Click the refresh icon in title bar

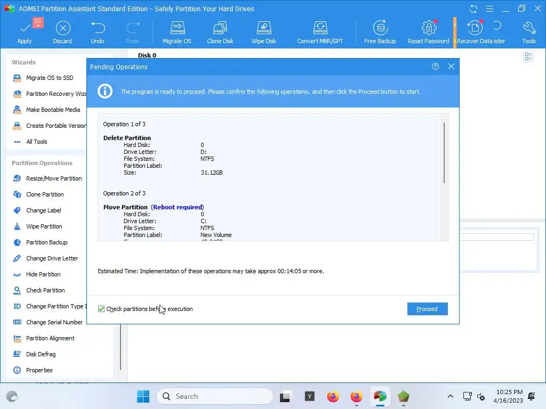[x=473, y=9]
